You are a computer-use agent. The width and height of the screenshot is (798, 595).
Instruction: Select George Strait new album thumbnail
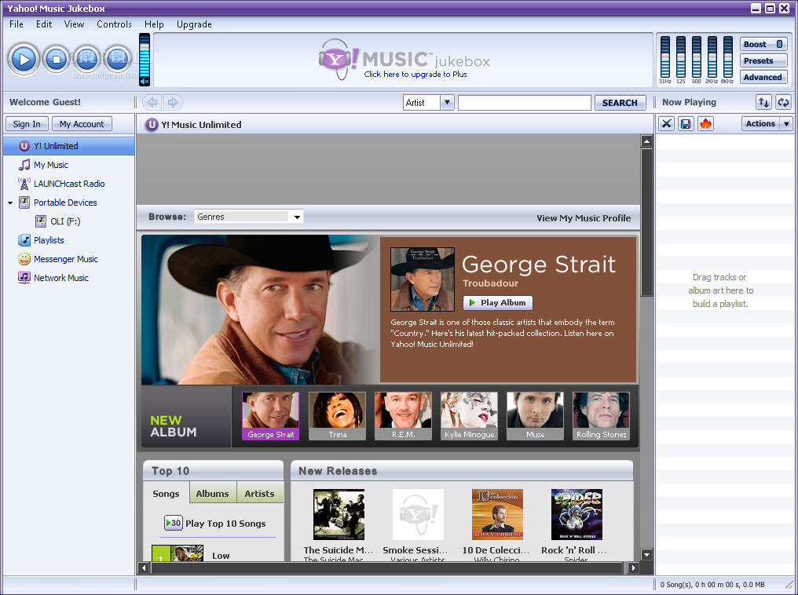(270, 415)
